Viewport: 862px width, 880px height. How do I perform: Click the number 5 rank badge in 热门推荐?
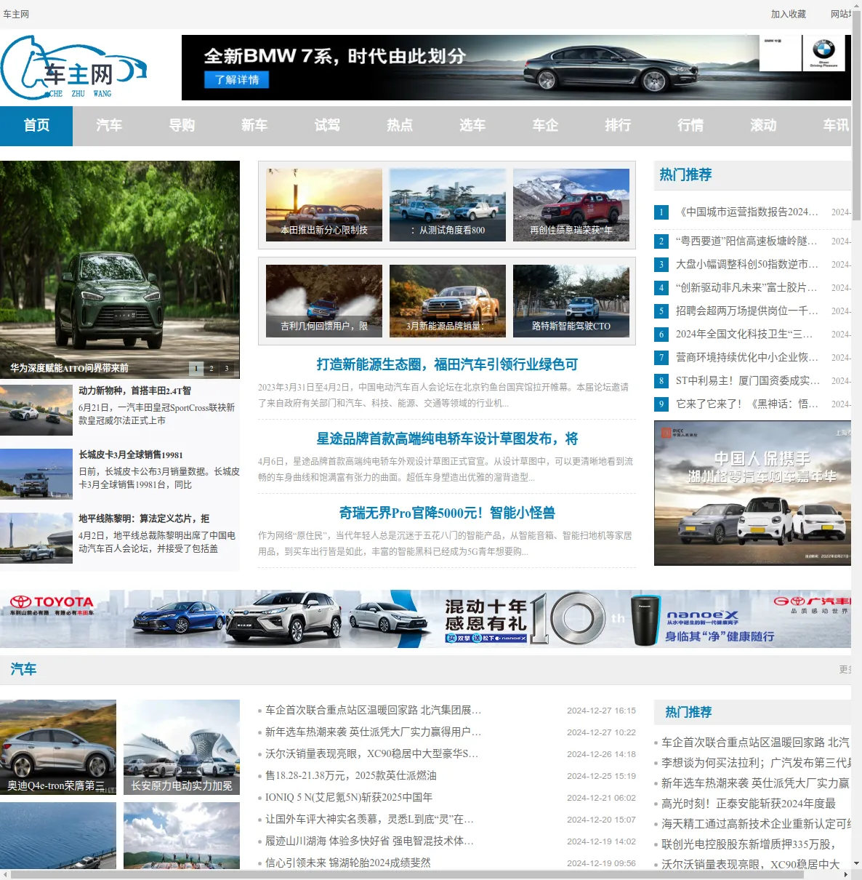661,311
